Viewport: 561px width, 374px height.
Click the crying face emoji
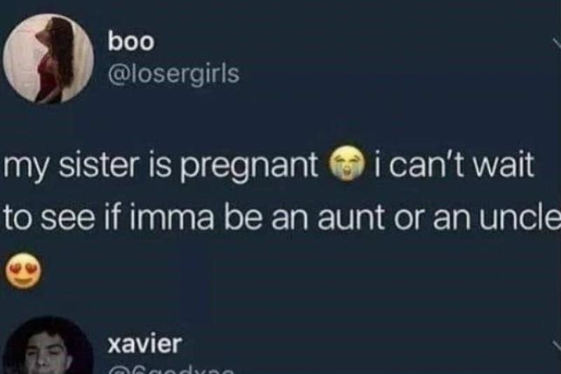(x=346, y=163)
